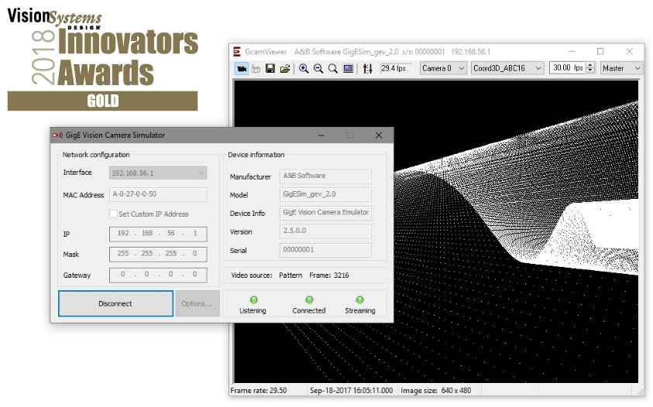Viewport: 653px width, 407px height.
Task: Click the Frame: 3216 counter text
Action: (x=329, y=275)
